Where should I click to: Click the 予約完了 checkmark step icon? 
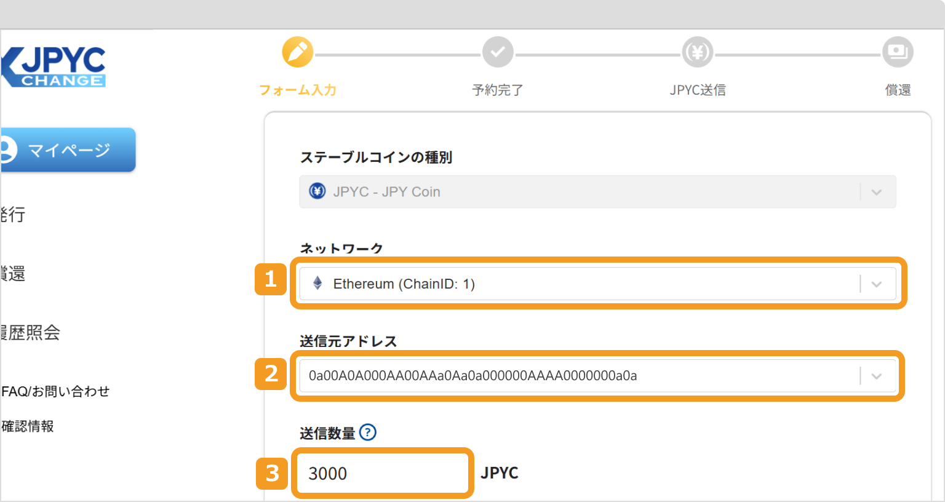[x=498, y=52]
